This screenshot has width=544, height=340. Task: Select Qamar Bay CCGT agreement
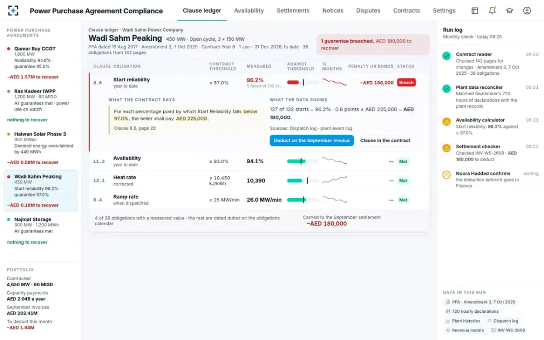(x=40, y=63)
